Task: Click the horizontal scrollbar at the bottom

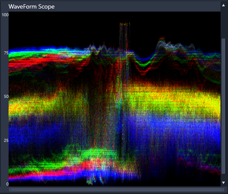Action: [117, 190]
